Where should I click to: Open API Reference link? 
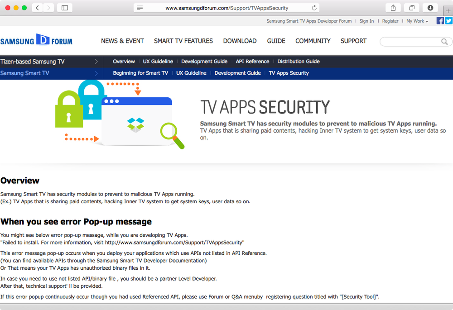[252, 62]
